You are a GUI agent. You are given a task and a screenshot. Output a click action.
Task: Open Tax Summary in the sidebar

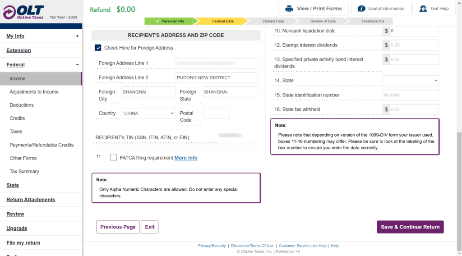pyautogui.click(x=24, y=171)
